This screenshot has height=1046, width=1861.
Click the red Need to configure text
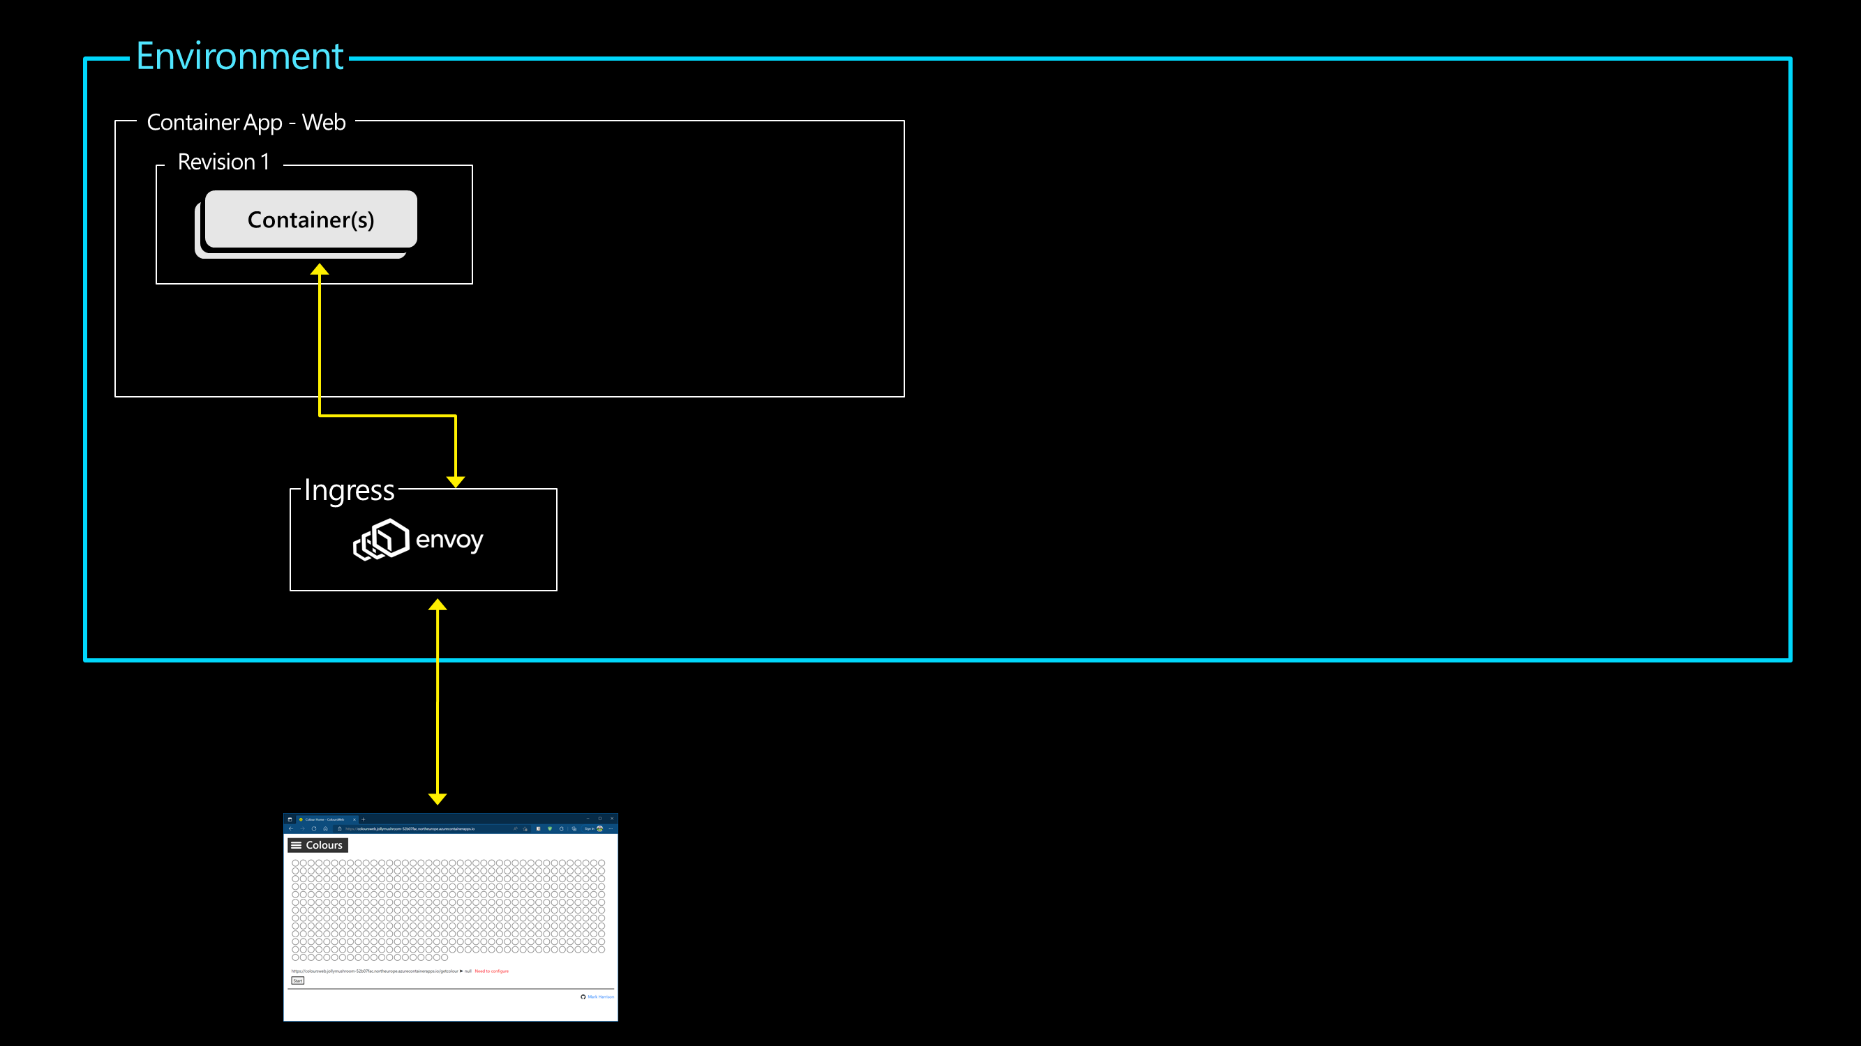click(491, 971)
